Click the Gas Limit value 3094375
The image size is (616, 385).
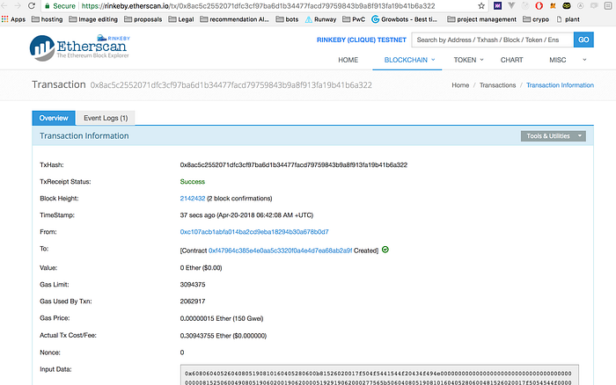(x=193, y=285)
